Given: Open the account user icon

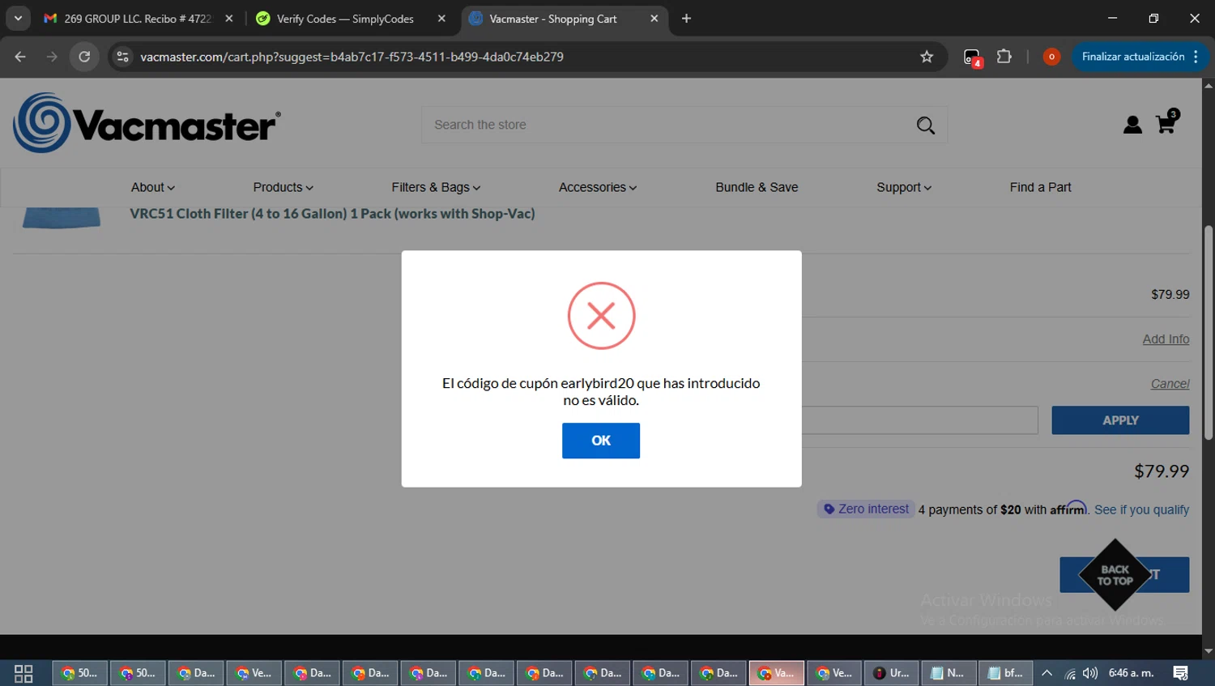Looking at the screenshot, I should [x=1132, y=125].
